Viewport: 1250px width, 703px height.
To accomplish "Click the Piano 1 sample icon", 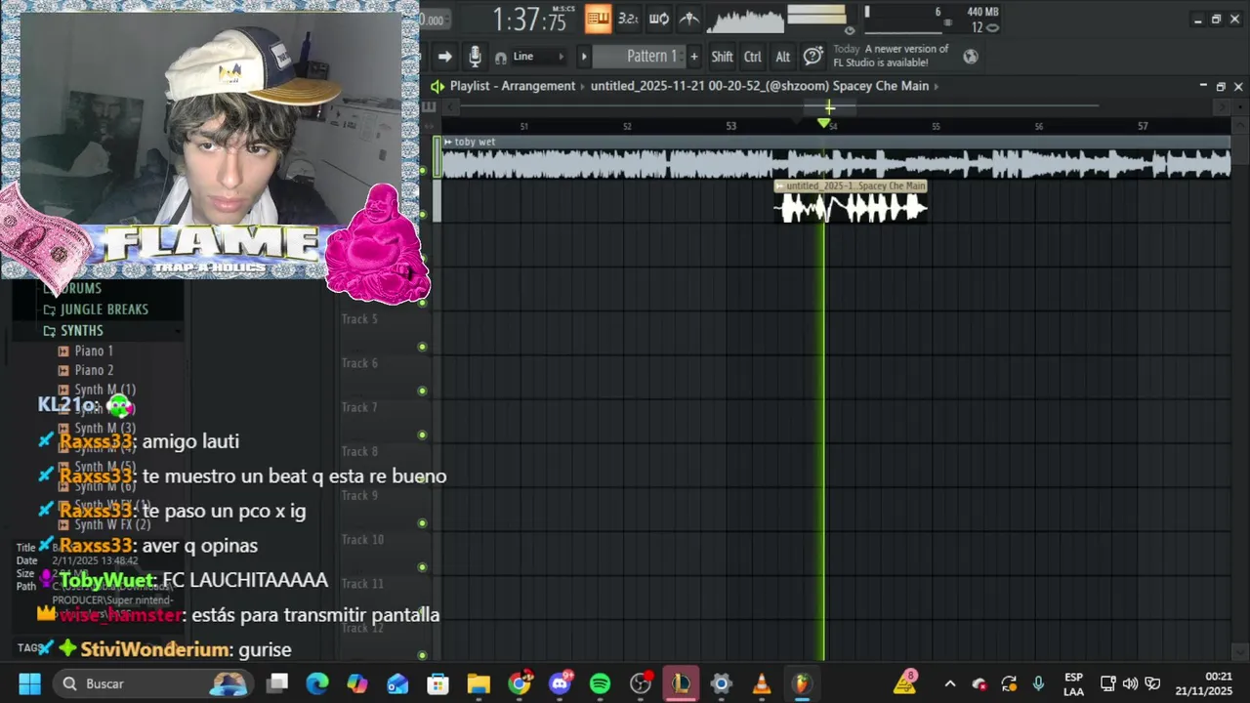I will (63, 351).
